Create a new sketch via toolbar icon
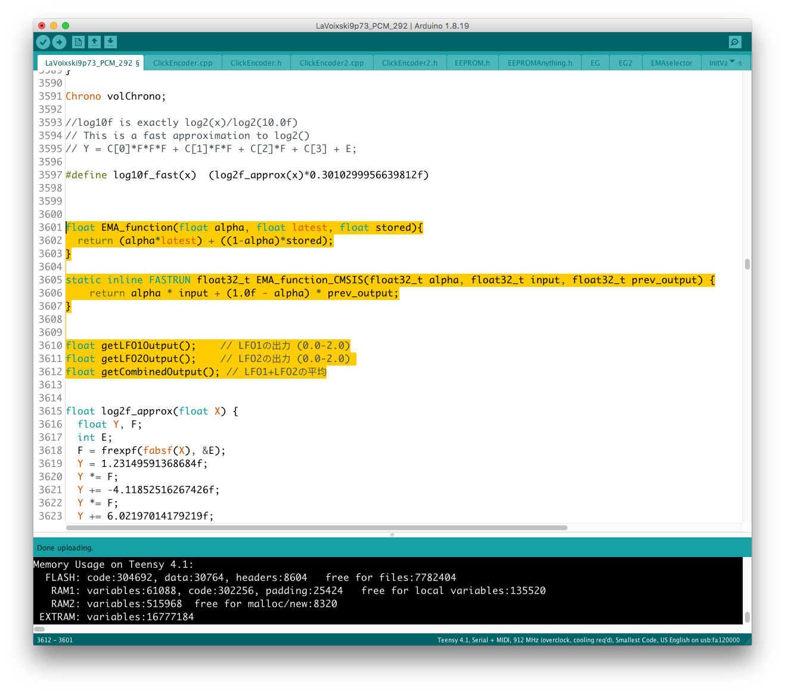The width and height of the screenshot is (785, 693). pos(78,42)
